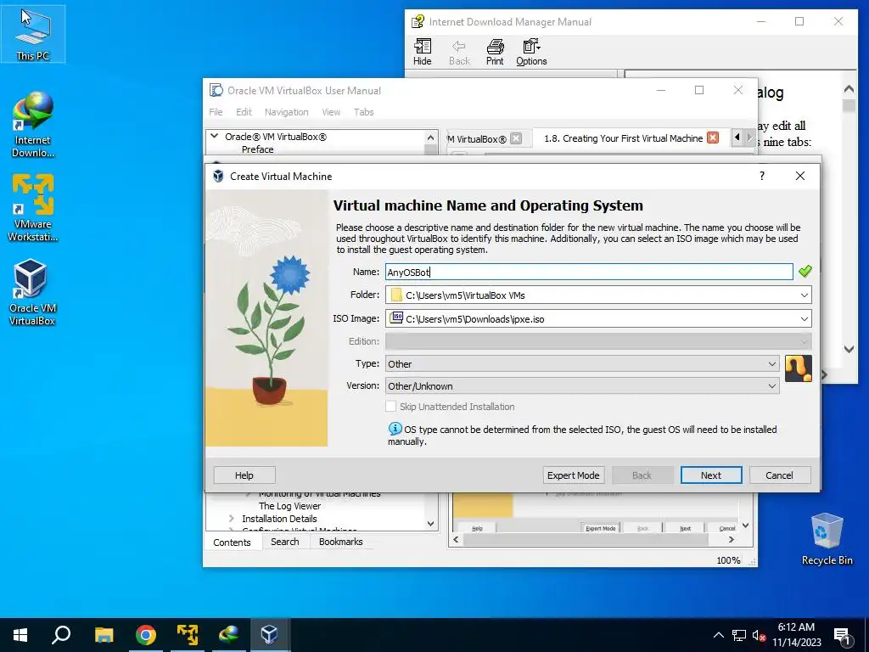Switch to Bookmarks tab in manual

[x=341, y=542]
